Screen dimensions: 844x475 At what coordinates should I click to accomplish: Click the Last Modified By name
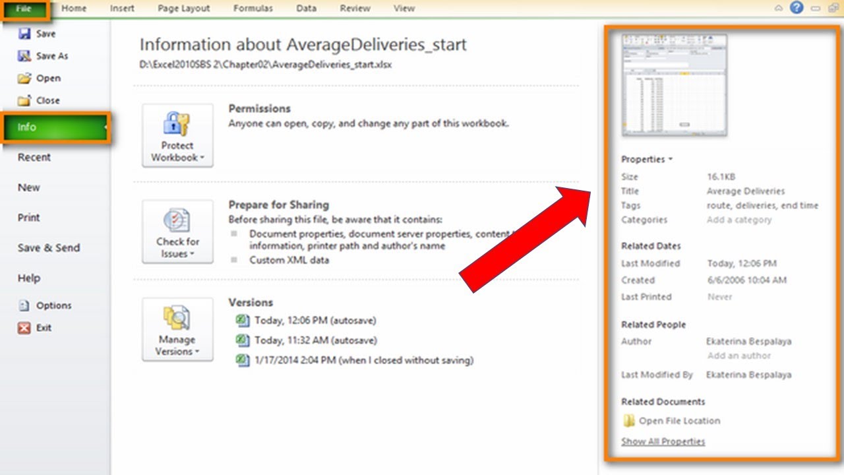tap(749, 375)
